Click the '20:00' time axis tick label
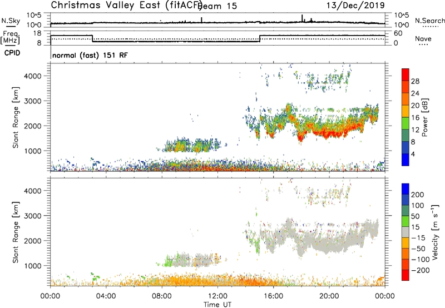 tap(329, 296)
